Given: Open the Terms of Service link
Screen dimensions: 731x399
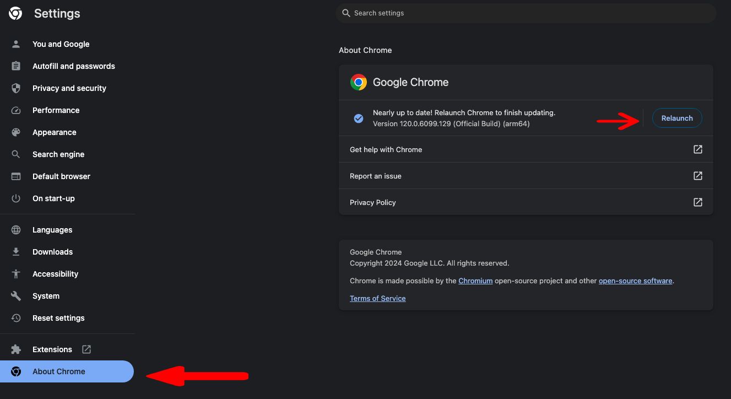Looking at the screenshot, I should (378, 298).
